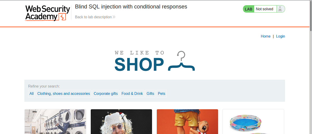Image resolution: width=312 pixels, height=134 pixels.
Task: Open the Login page
Action: pos(281,36)
